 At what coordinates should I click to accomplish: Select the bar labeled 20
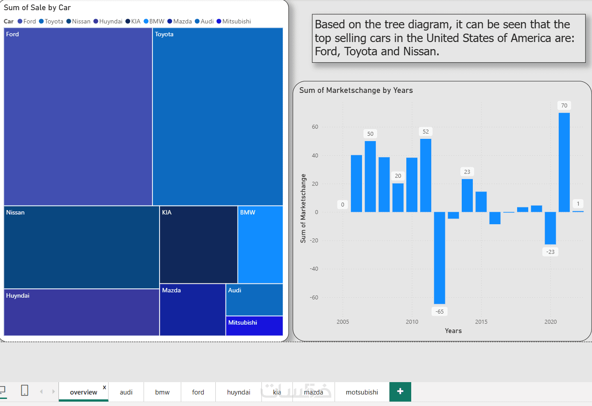click(x=398, y=198)
